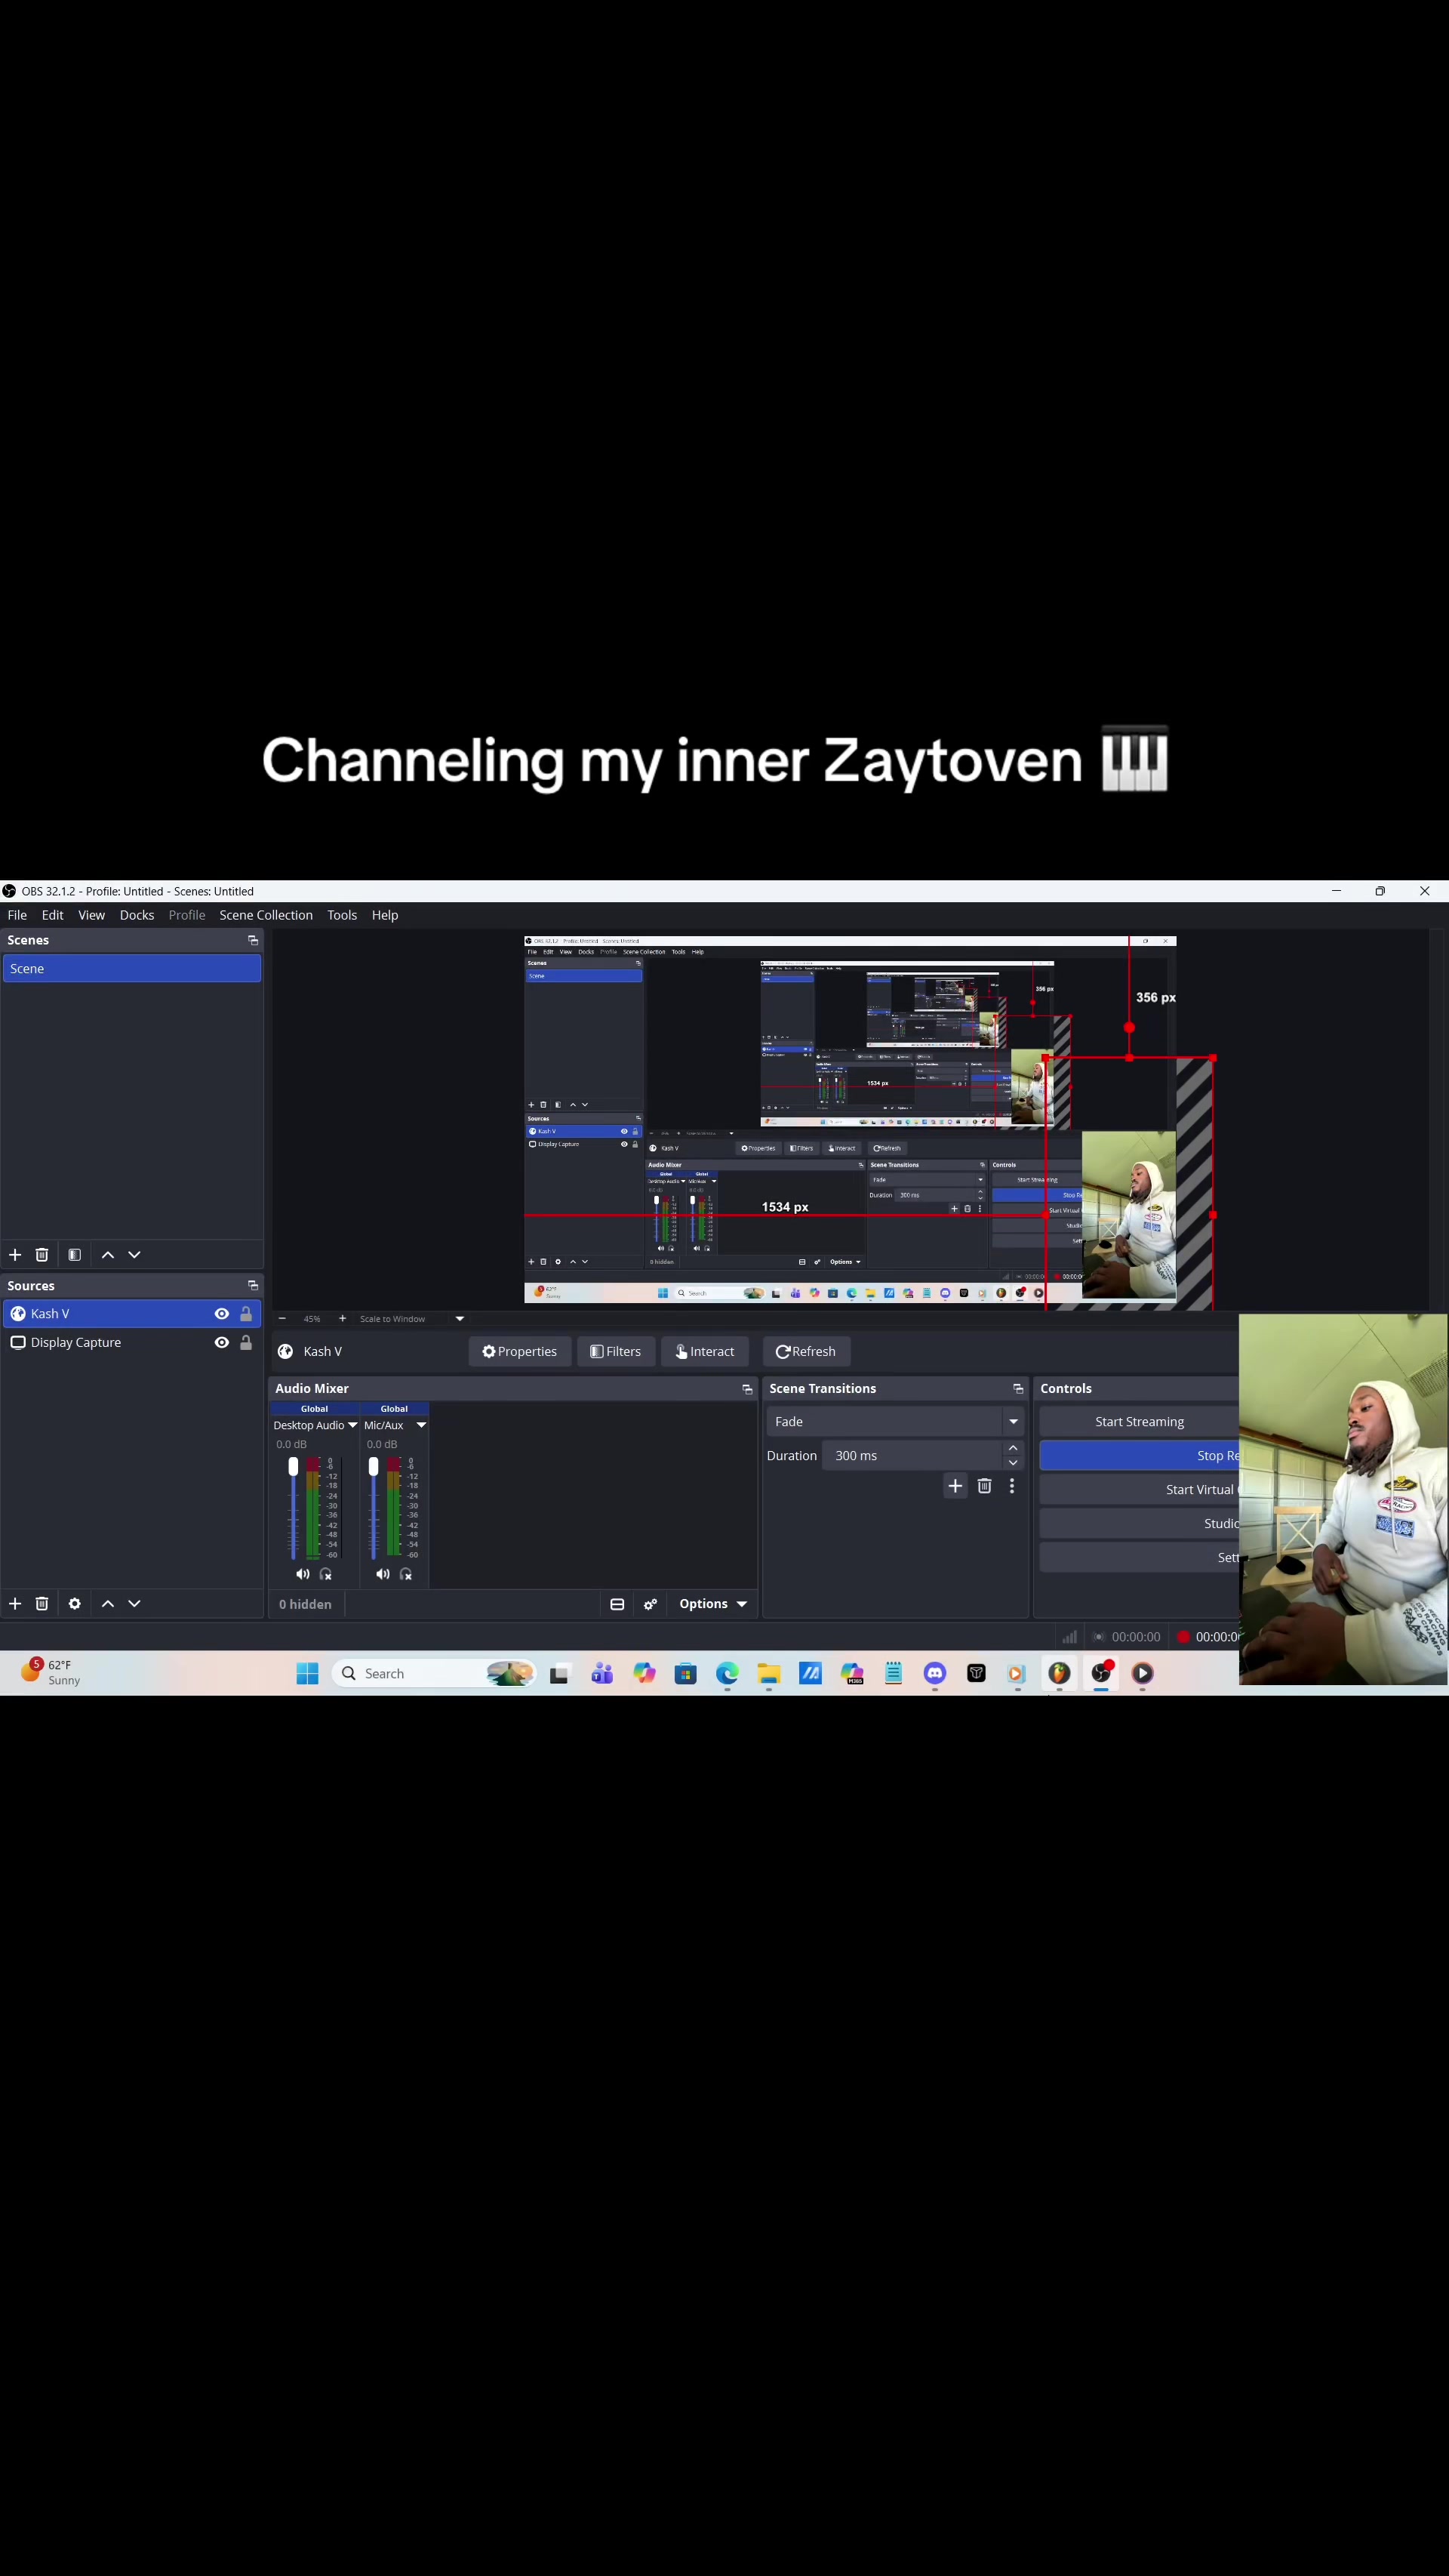Toggle Mic/Aux monitoring headphone icon
The height and width of the screenshot is (2576, 1449).
[406, 1574]
